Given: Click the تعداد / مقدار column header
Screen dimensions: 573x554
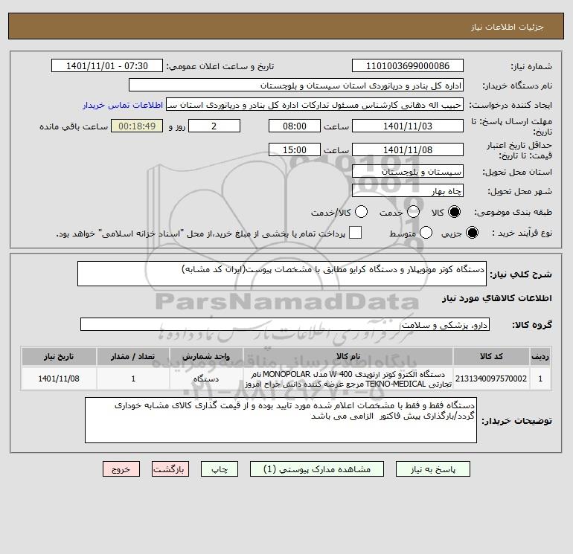Looking at the screenshot, I should coord(133,356).
